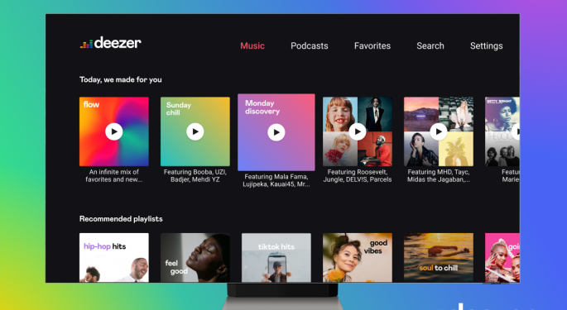Select 'Featuring Roosevelt, Jungle, DELV!S, Parcels' caption
567x310 pixels.
[358, 175]
